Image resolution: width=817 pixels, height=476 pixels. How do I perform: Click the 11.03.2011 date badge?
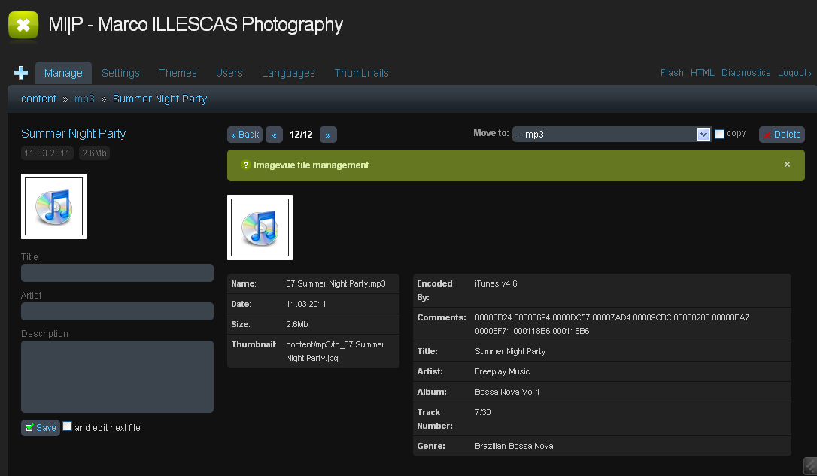point(47,153)
